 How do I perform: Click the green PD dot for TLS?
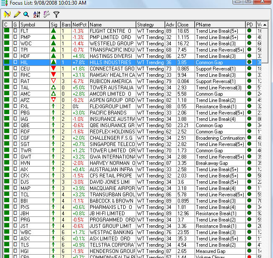[249, 245]
